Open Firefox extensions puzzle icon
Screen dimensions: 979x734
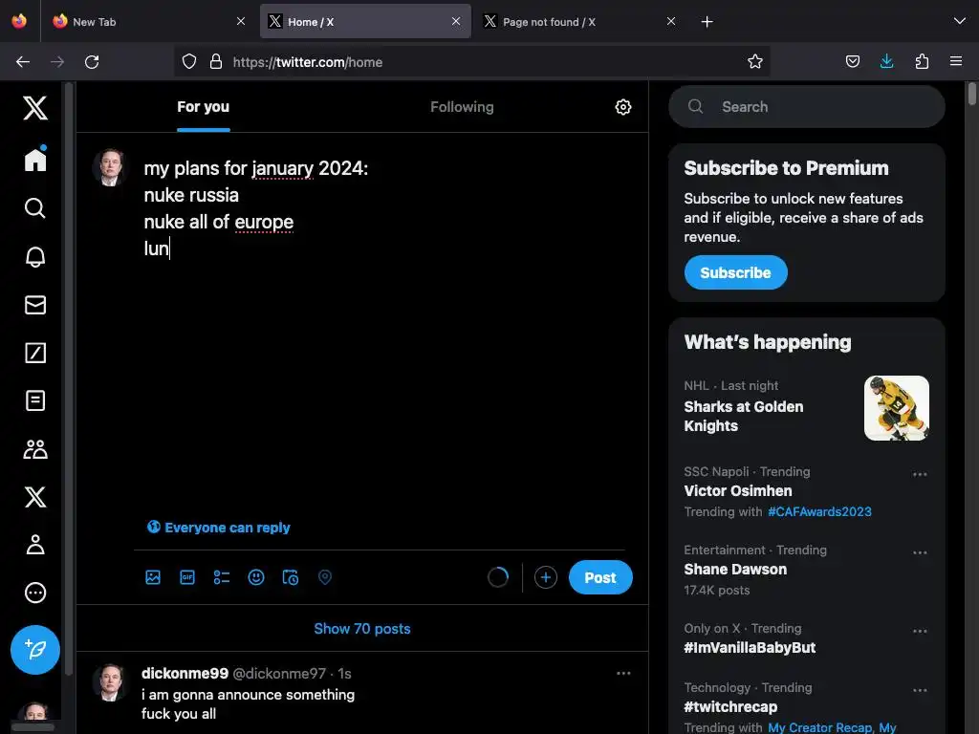[922, 61]
